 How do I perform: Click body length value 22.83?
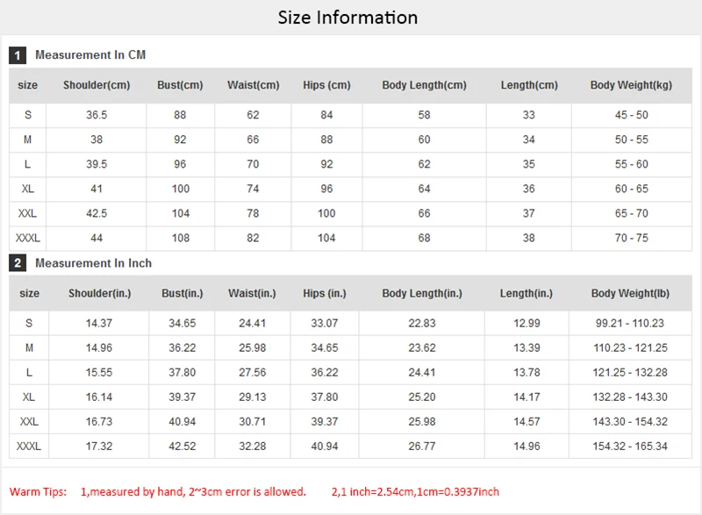coord(422,323)
